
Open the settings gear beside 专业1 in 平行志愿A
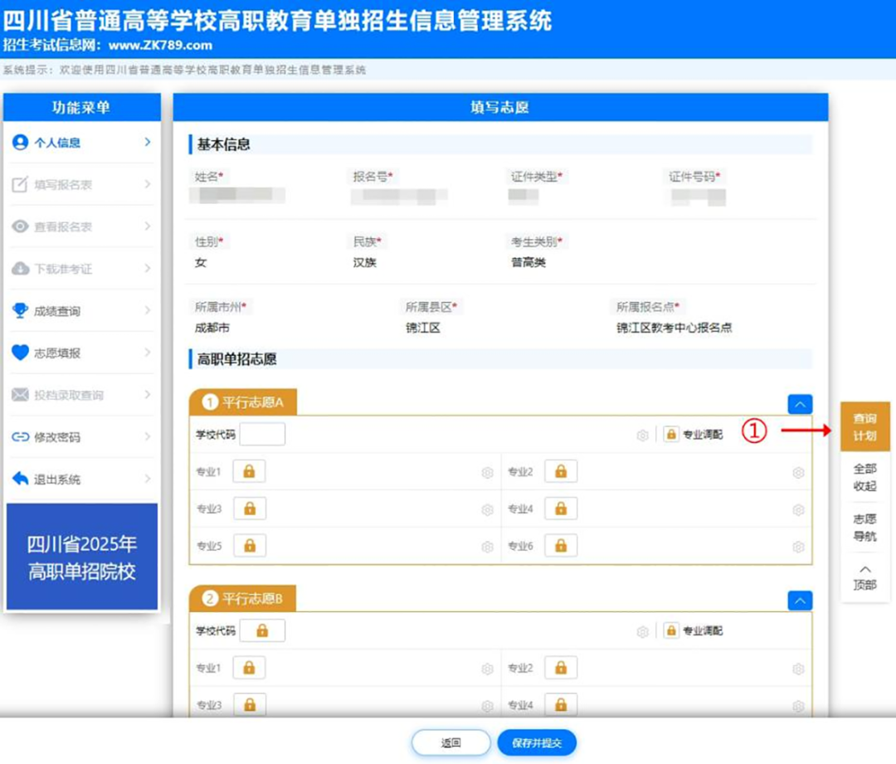[x=488, y=472]
